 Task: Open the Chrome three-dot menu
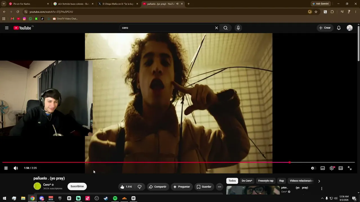[356, 12]
